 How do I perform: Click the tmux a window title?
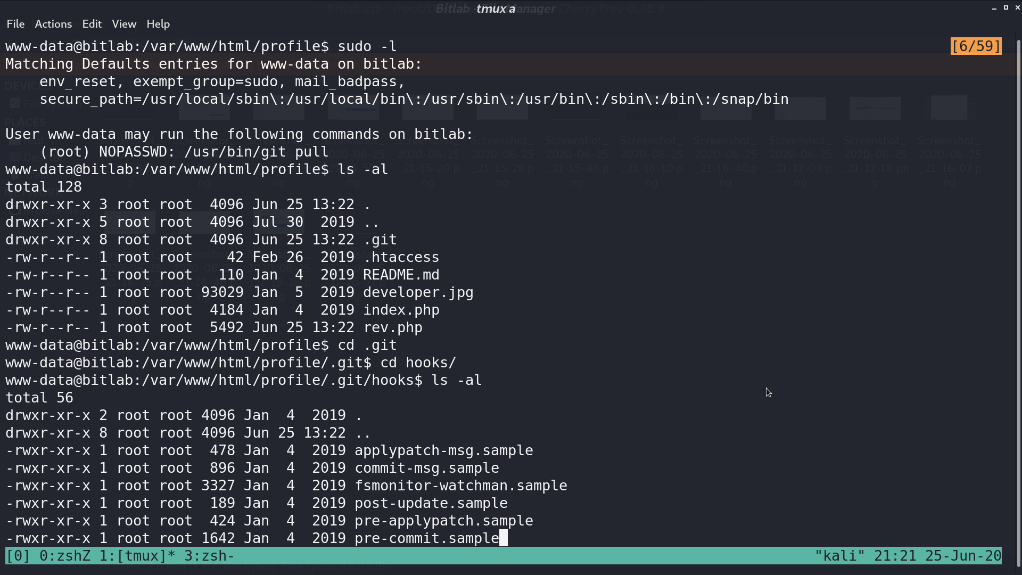(x=496, y=9)
